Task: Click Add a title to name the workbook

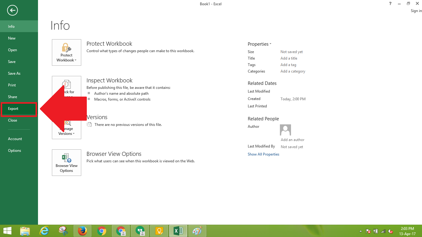Action: (289, 58)
